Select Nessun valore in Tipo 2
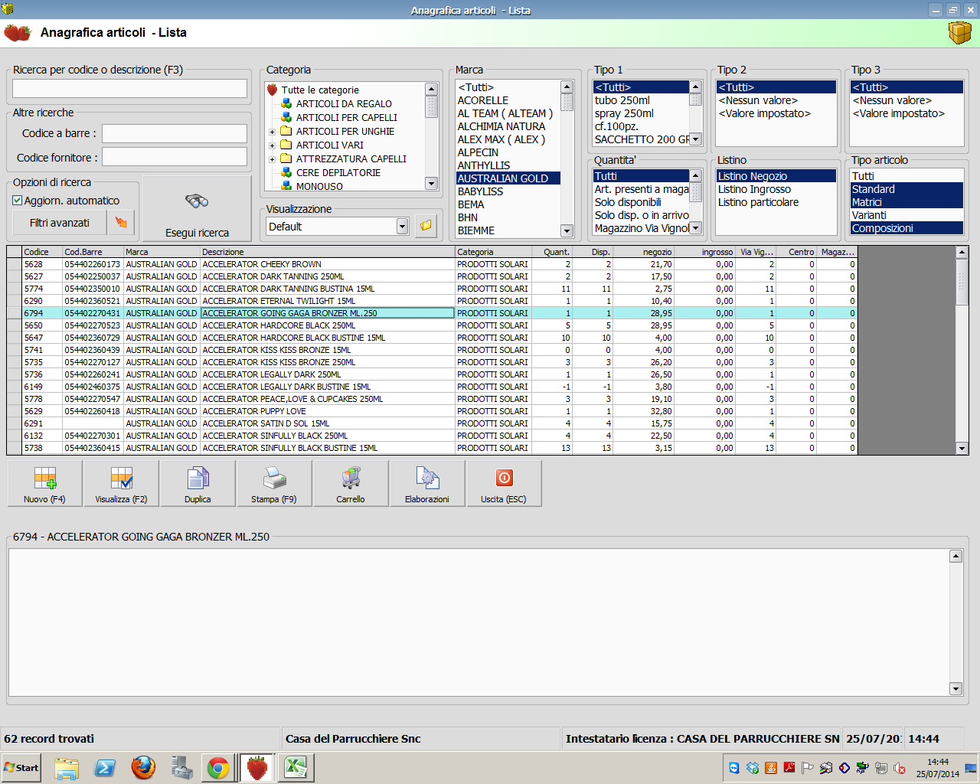 click(x=758, y=100)
